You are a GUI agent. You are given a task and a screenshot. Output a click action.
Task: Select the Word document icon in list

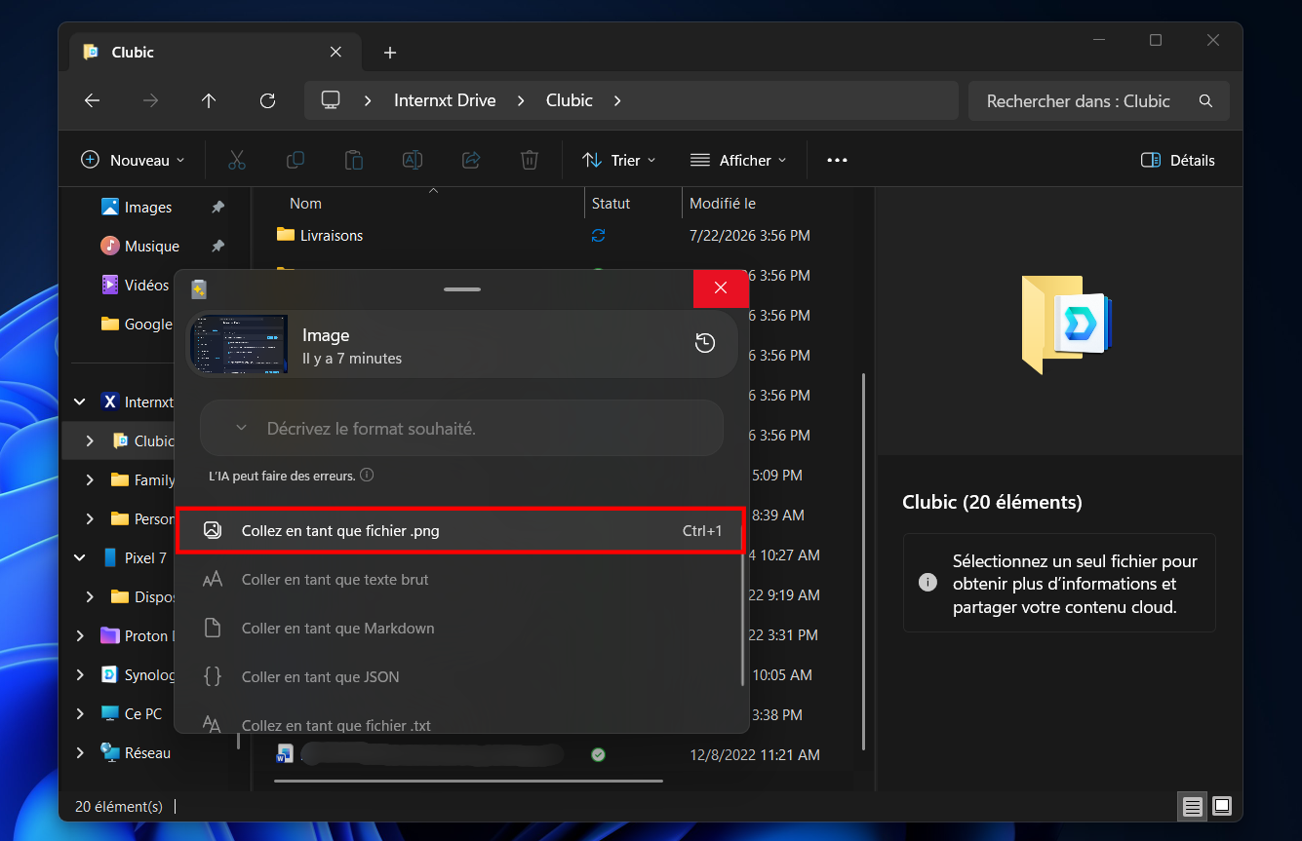[x=285, y=754]
